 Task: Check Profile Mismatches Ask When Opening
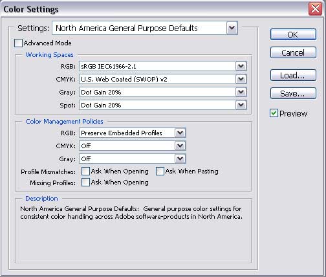coord(85,172)
